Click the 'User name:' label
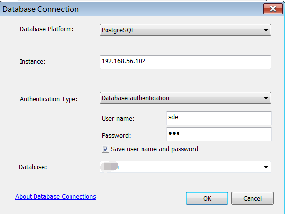Image resolution: width=286 pixels, height=214 pixels. (118, 119)
